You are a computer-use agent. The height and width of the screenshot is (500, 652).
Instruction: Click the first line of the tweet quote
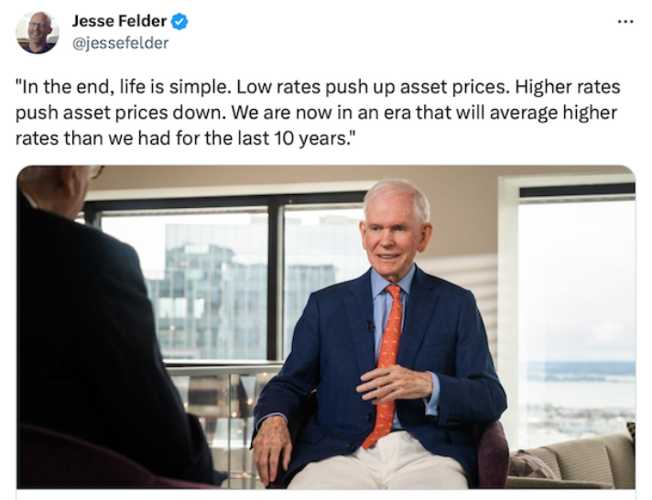coord(318,87)
